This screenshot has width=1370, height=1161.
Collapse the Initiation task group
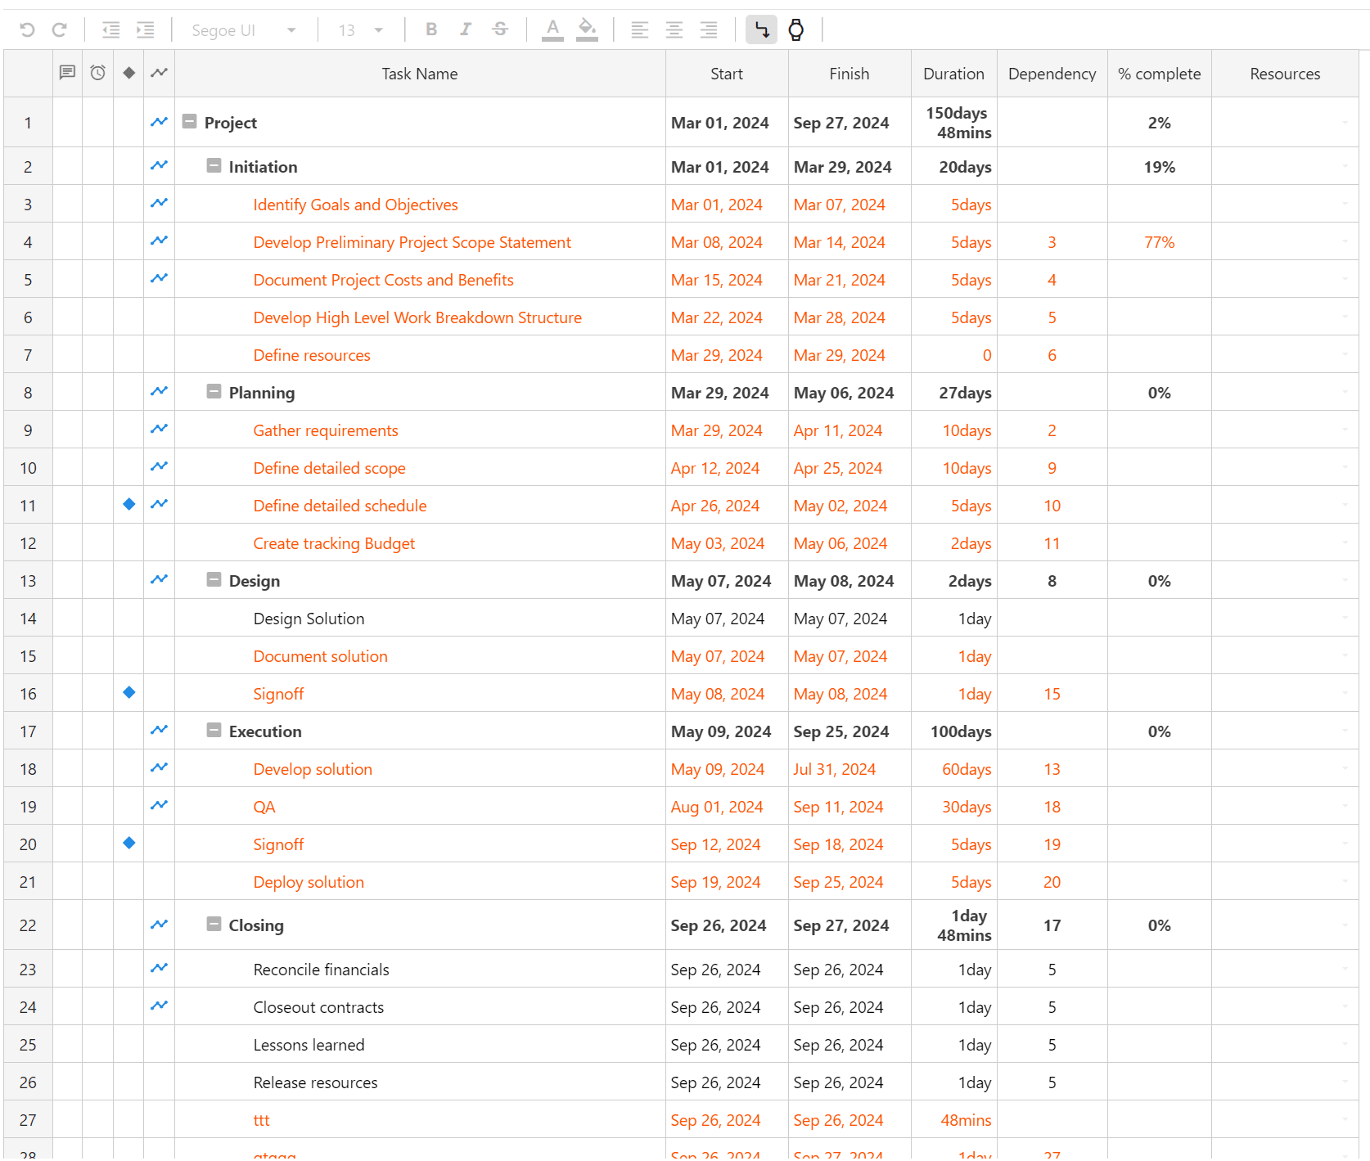coord(214,166)
